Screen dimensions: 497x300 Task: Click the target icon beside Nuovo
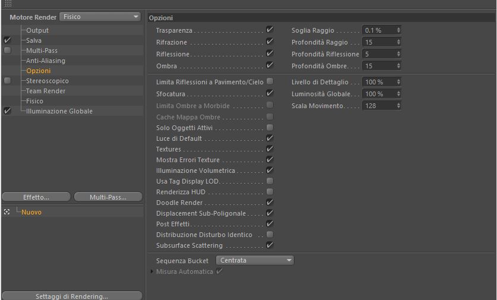7,212
